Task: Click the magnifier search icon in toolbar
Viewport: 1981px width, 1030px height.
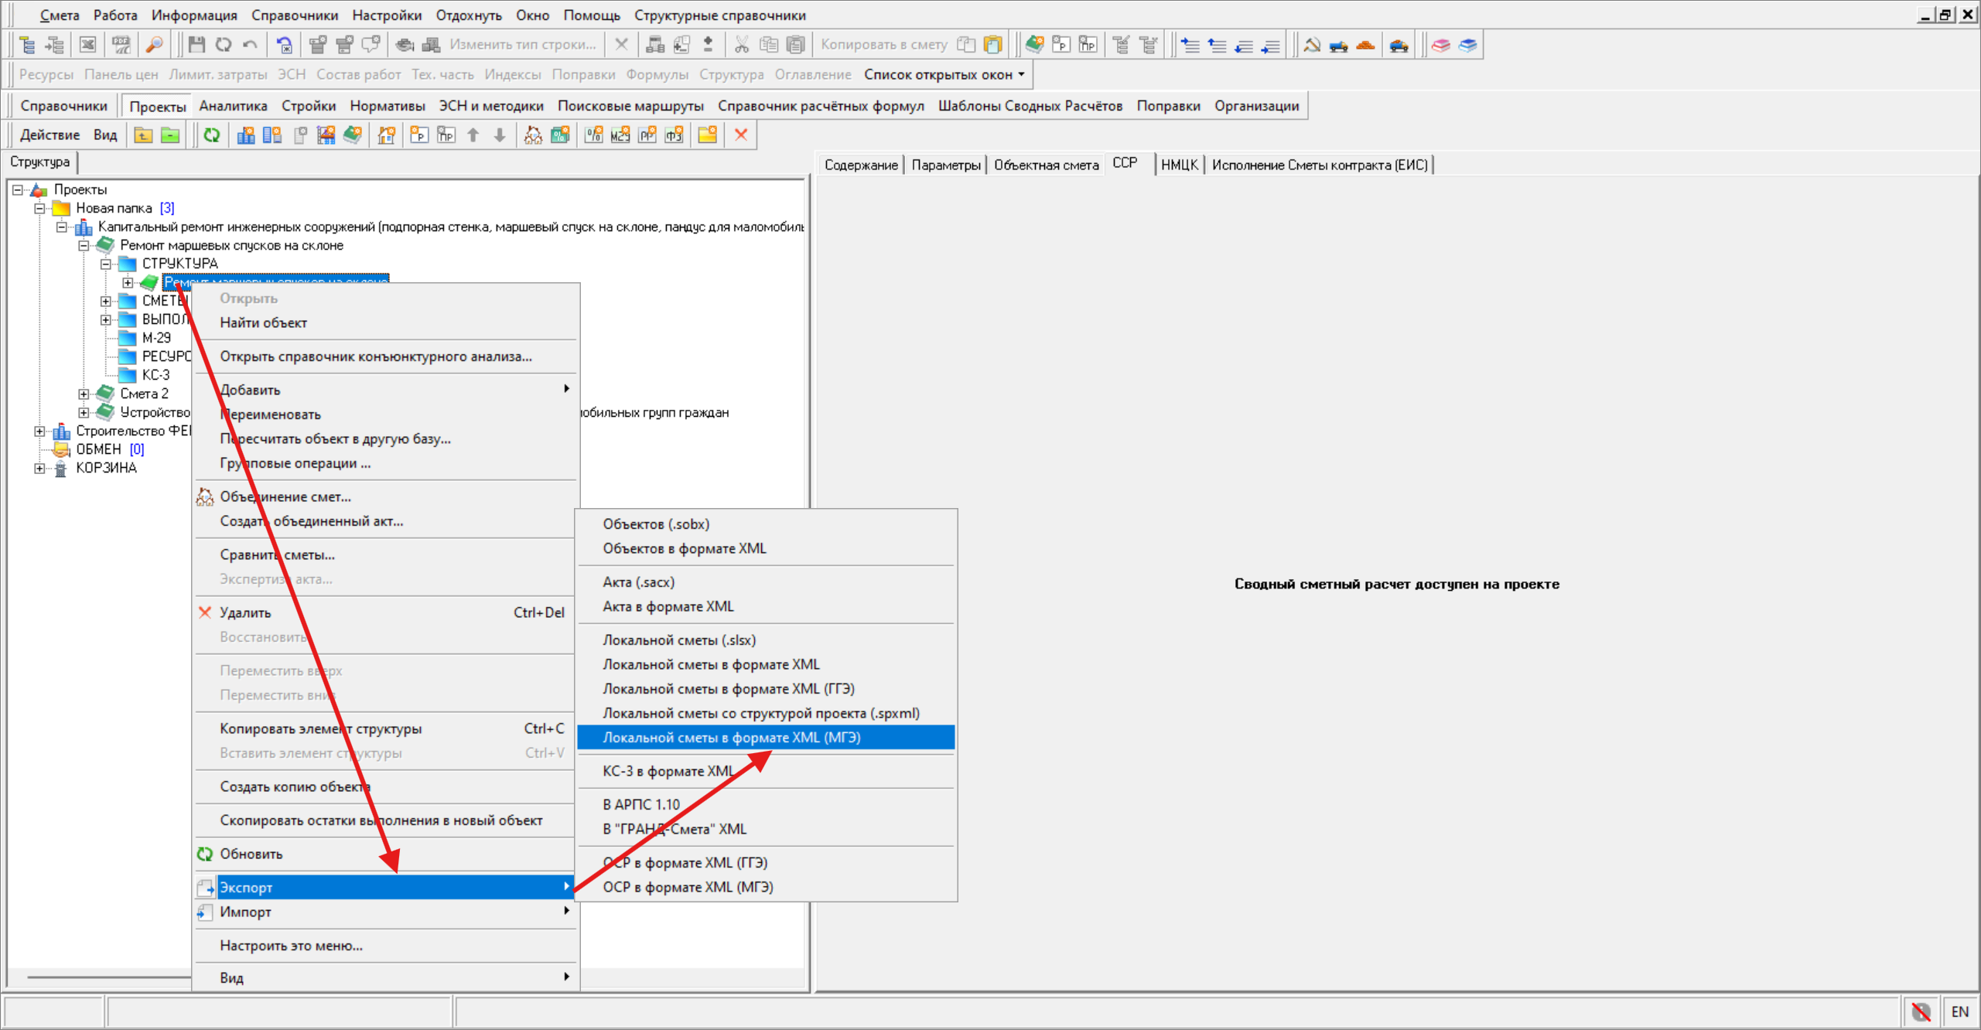Action: (155, 45)
